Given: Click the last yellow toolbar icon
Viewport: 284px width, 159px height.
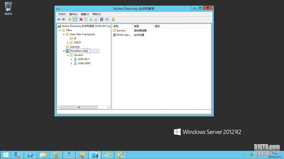Looking at the screenshot, I should tap(113, 19).
